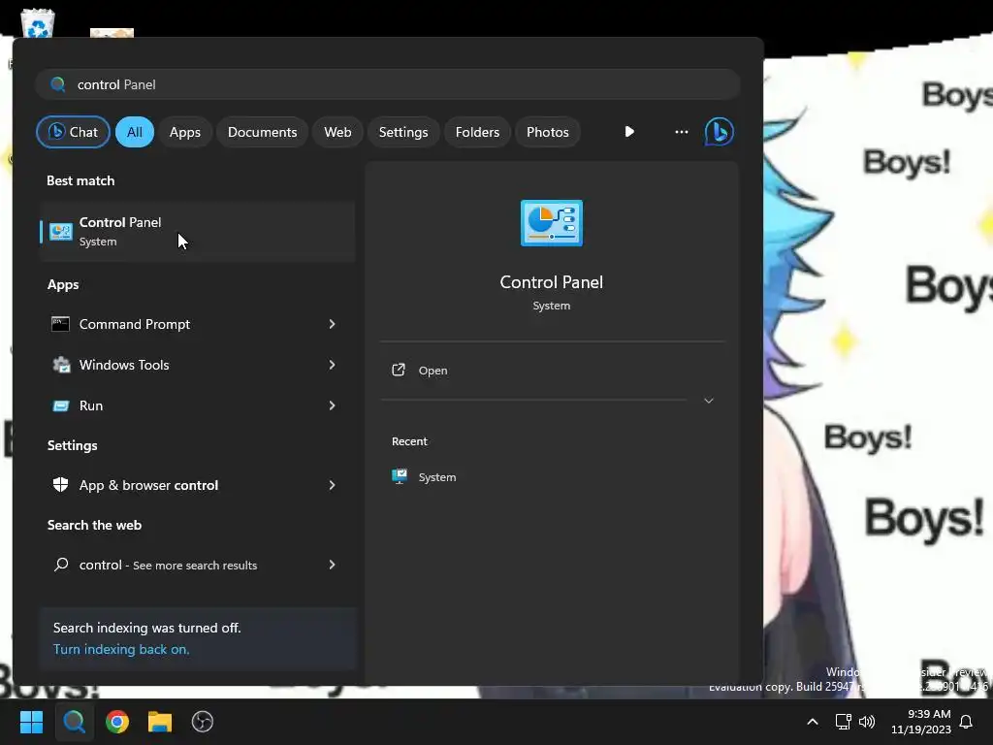Click the network status tray icon
Viewport: 993px width, 745px height.
click(843, 722)
